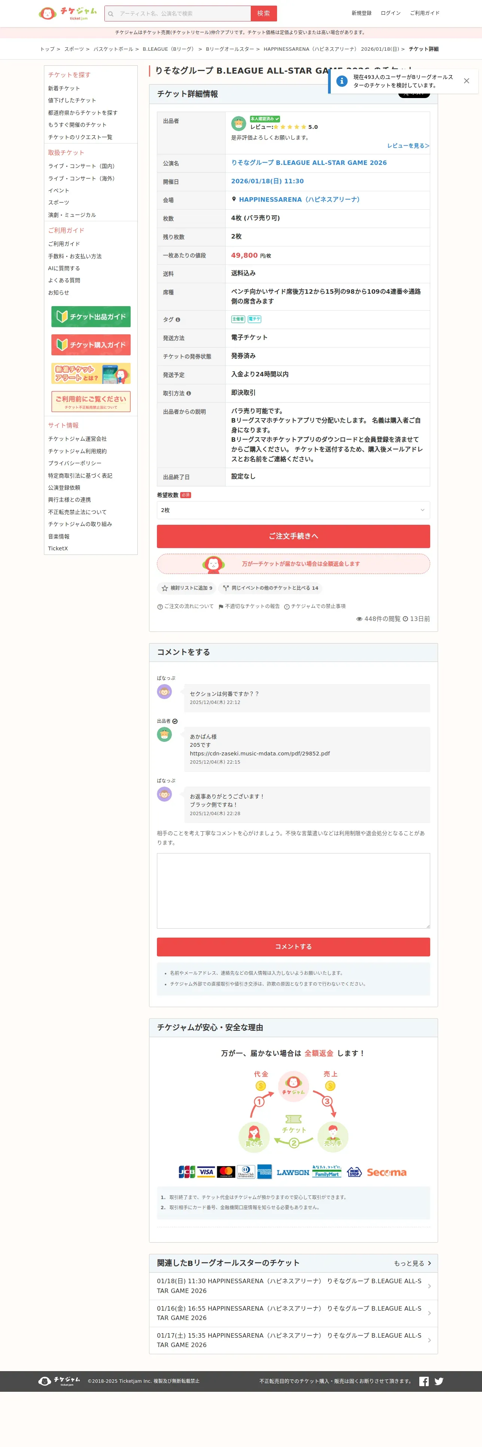
Task: Open ライブ・コンサート（海外） sidebar category
Action: point(82,179)
